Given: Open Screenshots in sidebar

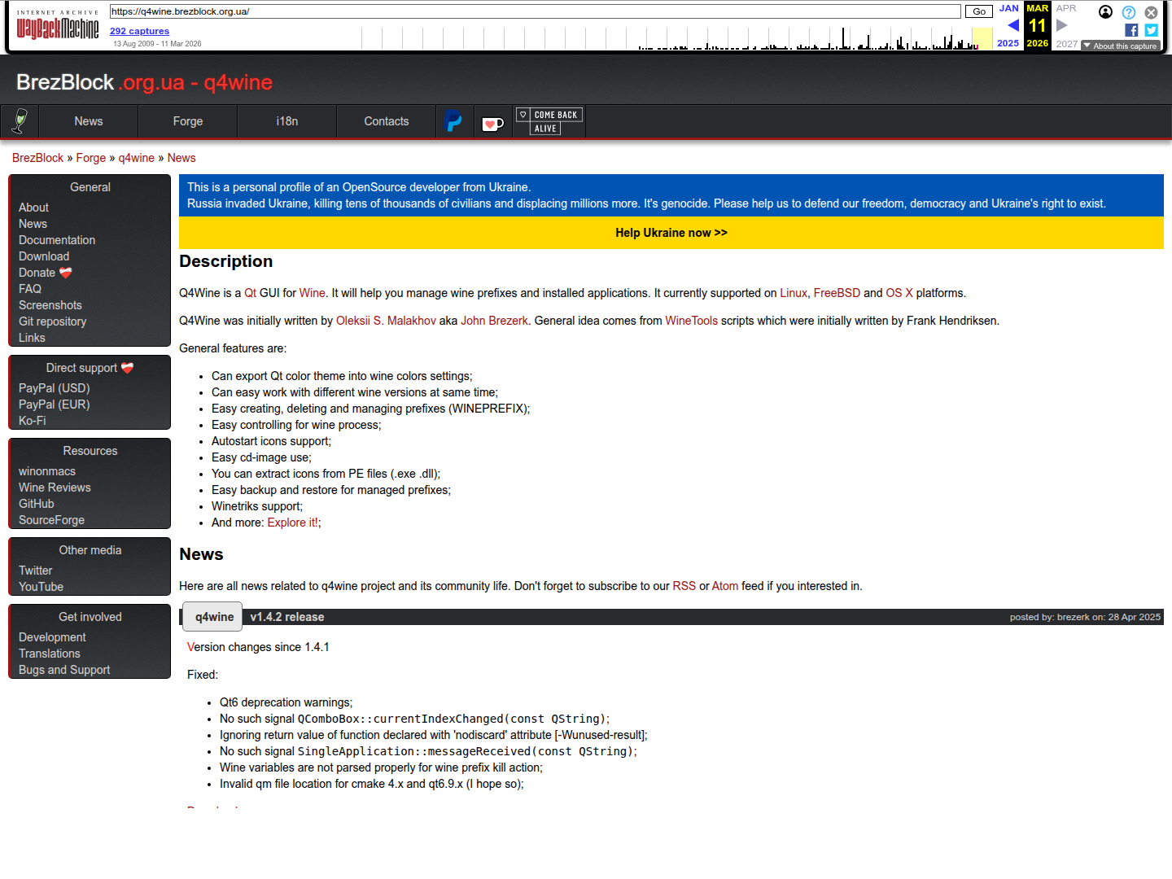Looking at the screenshot, I should tap(50, 305).
